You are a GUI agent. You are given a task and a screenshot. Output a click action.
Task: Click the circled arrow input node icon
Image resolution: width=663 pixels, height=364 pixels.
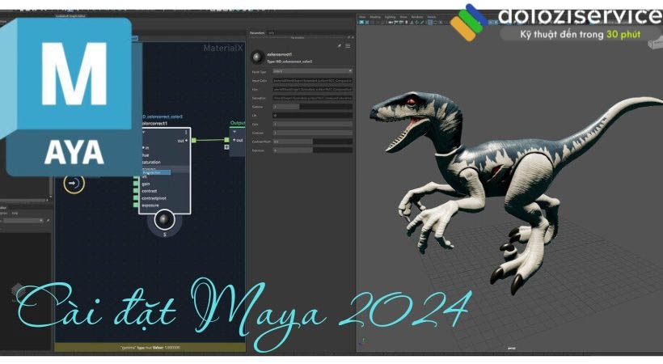(x=74, y=183)
